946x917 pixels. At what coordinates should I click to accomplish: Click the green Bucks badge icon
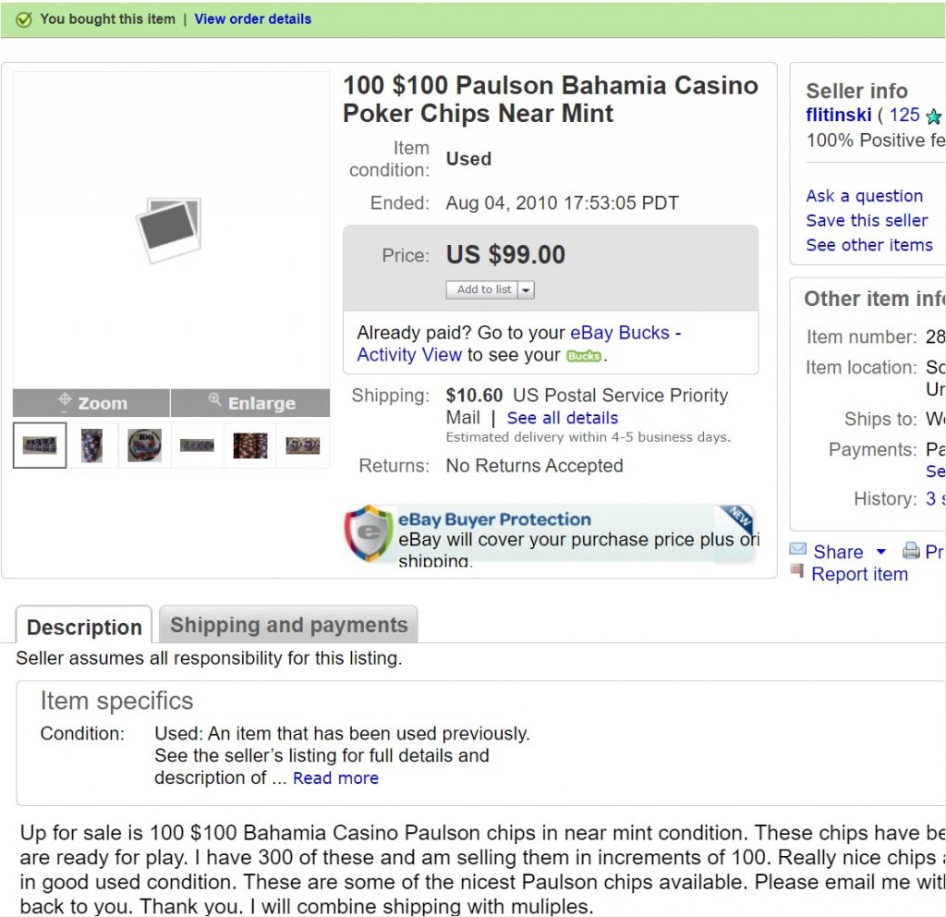pos(584,356)
